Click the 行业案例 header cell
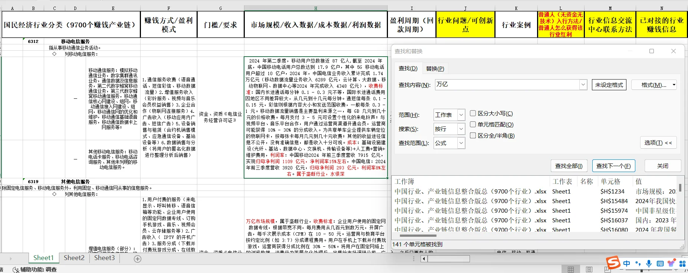The width and height of the screenshot is (688, 273). click(x=516, y=24)
